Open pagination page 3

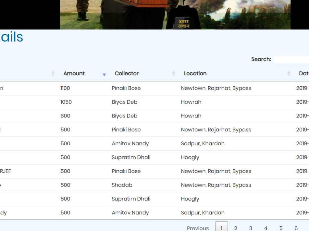coord(251,228)
